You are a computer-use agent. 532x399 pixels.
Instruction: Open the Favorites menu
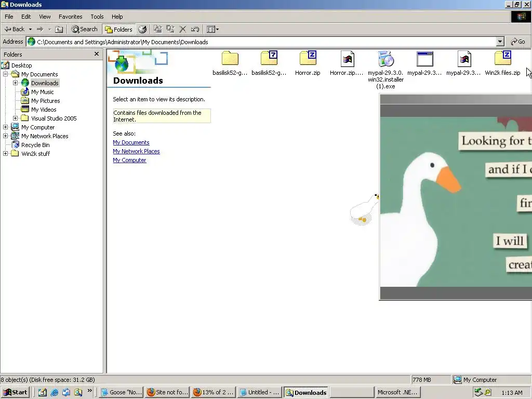pos(70,17)
